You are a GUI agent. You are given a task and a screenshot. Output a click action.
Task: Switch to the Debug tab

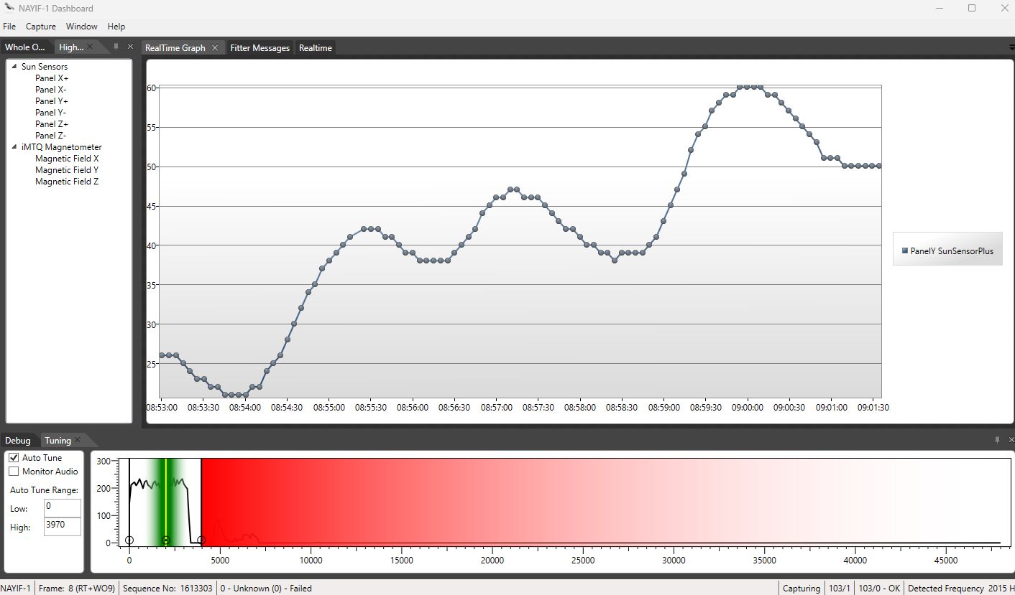click(x=19, y=439)
